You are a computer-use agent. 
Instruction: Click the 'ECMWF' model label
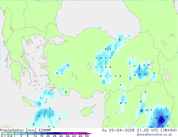[45, 130]
